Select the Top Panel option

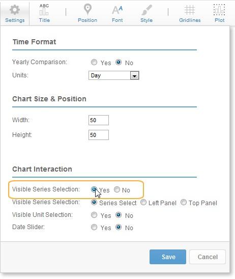tap(184, 202)
